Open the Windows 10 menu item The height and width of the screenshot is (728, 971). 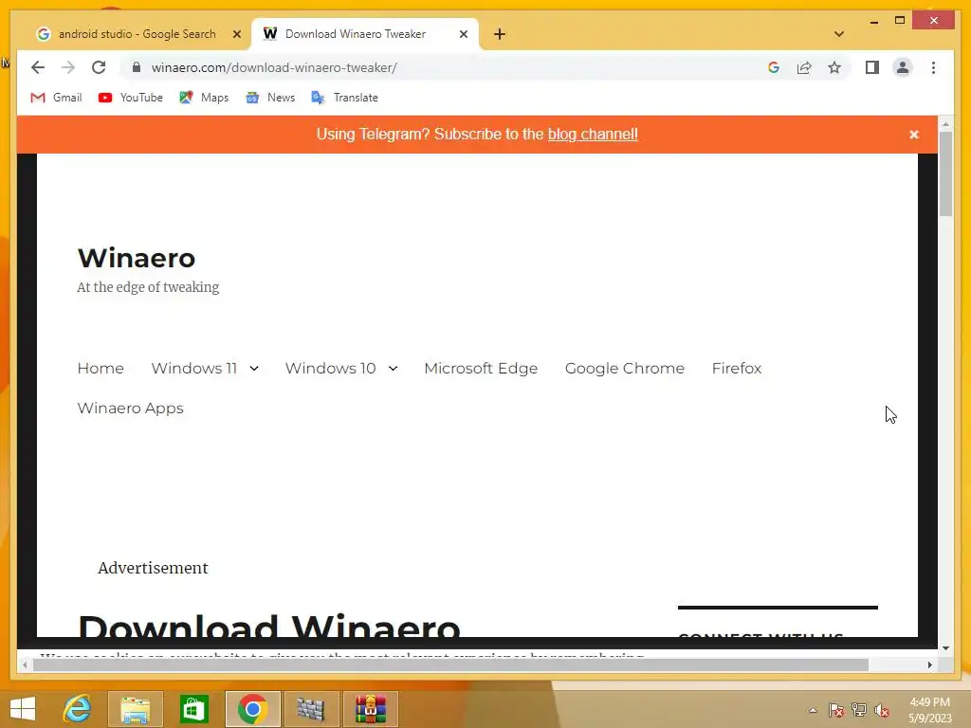pyautogui.click(x=330, y=369)
